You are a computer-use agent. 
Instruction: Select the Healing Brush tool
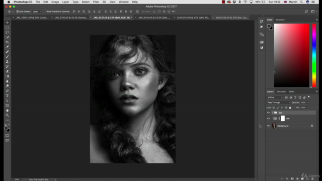pos(7,52)
